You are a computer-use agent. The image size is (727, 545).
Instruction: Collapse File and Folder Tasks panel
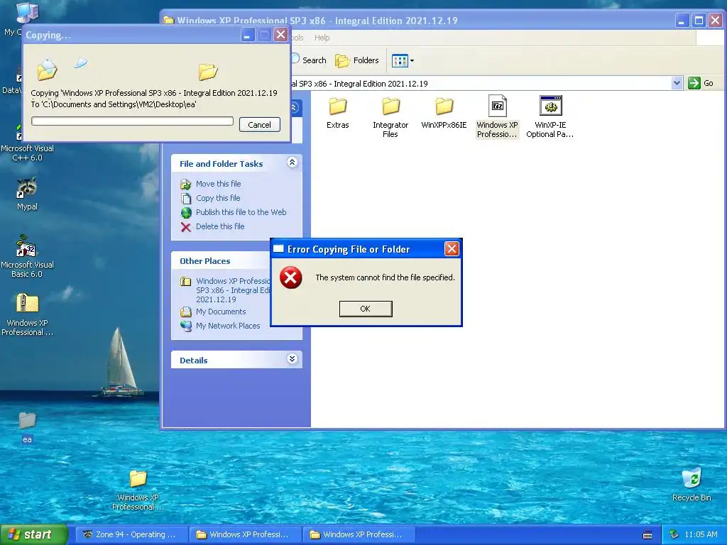(292, 163)
